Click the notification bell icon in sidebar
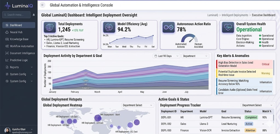Screen dimensions: 280x134 click(x=34, y=15)
